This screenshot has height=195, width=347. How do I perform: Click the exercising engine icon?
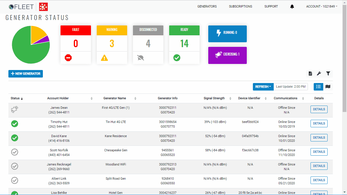pyautogui.click(x=219, y=54)
